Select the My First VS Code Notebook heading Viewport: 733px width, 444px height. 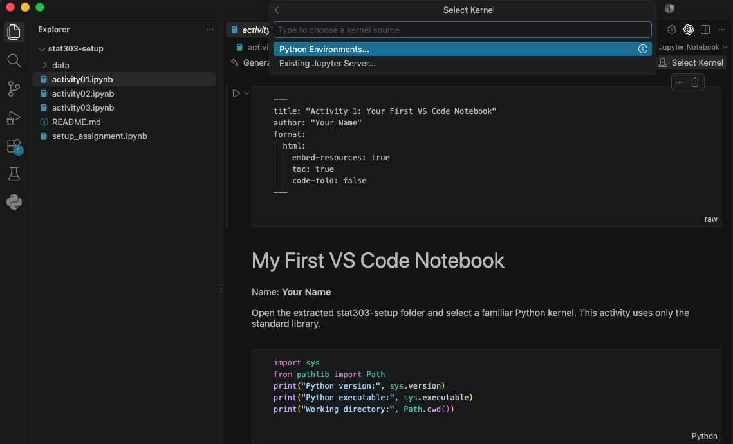coord(378,261)
